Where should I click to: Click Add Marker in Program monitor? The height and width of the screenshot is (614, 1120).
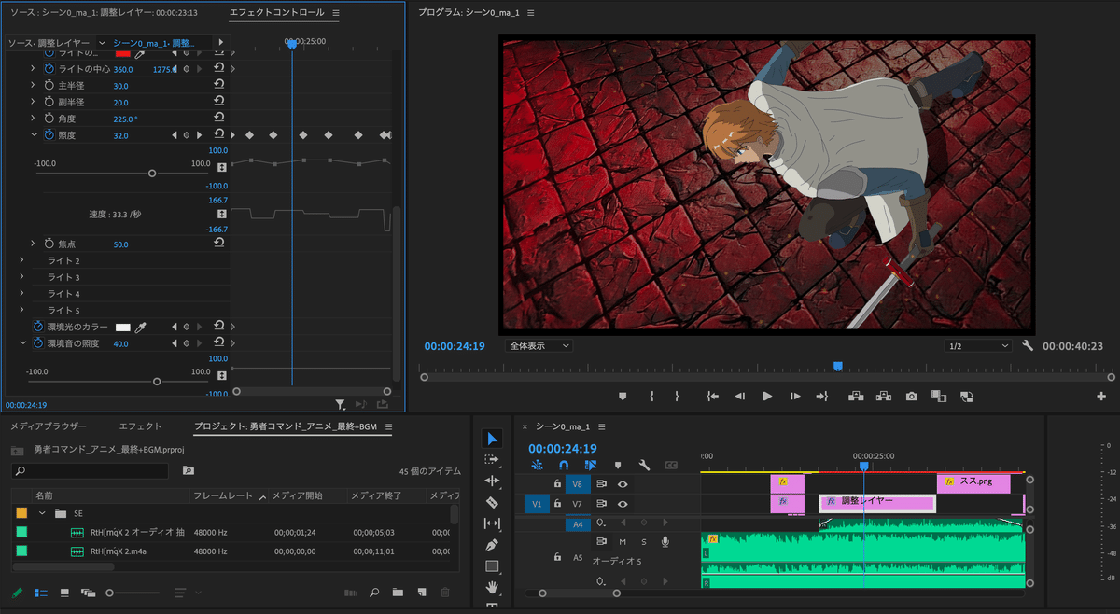point(623,397)
